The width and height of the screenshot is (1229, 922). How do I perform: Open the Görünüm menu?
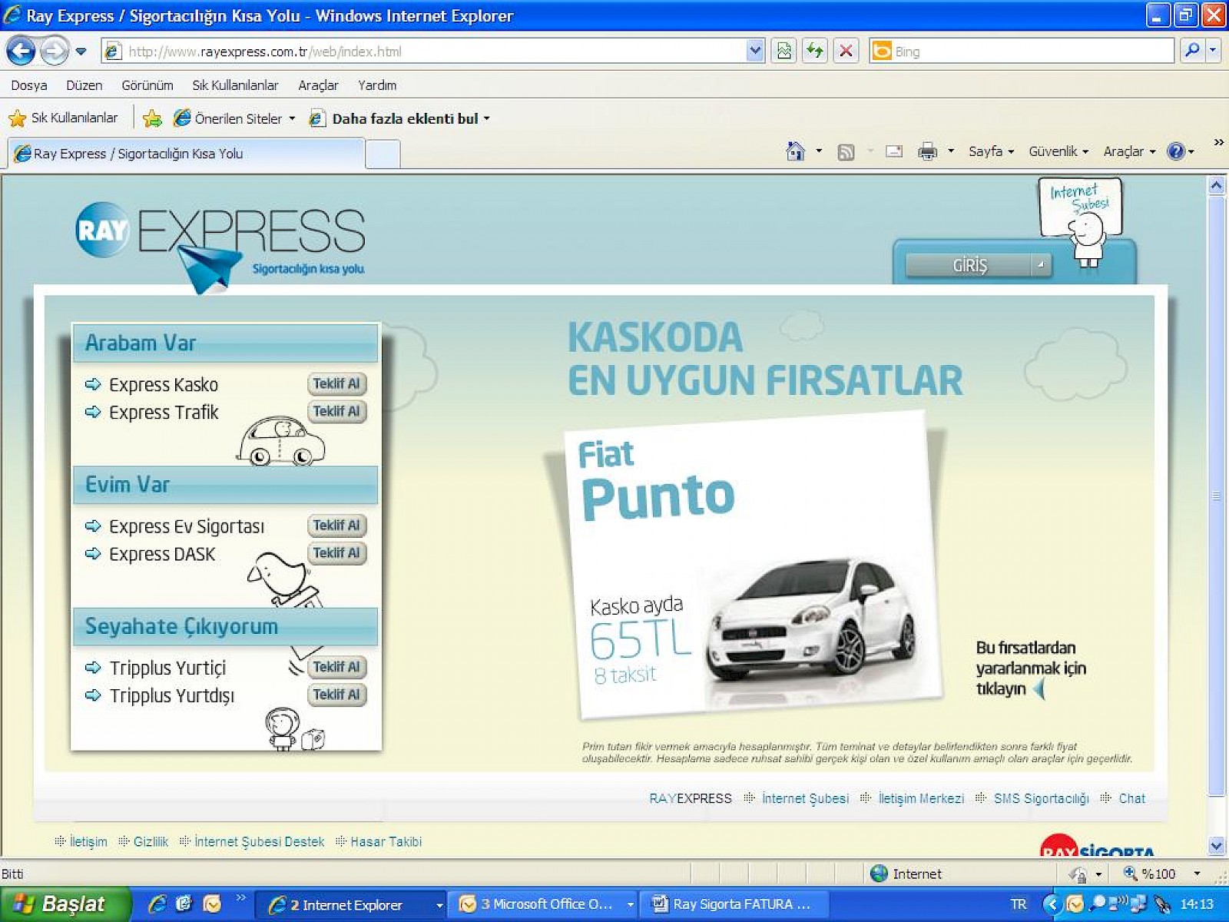click(147, 85)
